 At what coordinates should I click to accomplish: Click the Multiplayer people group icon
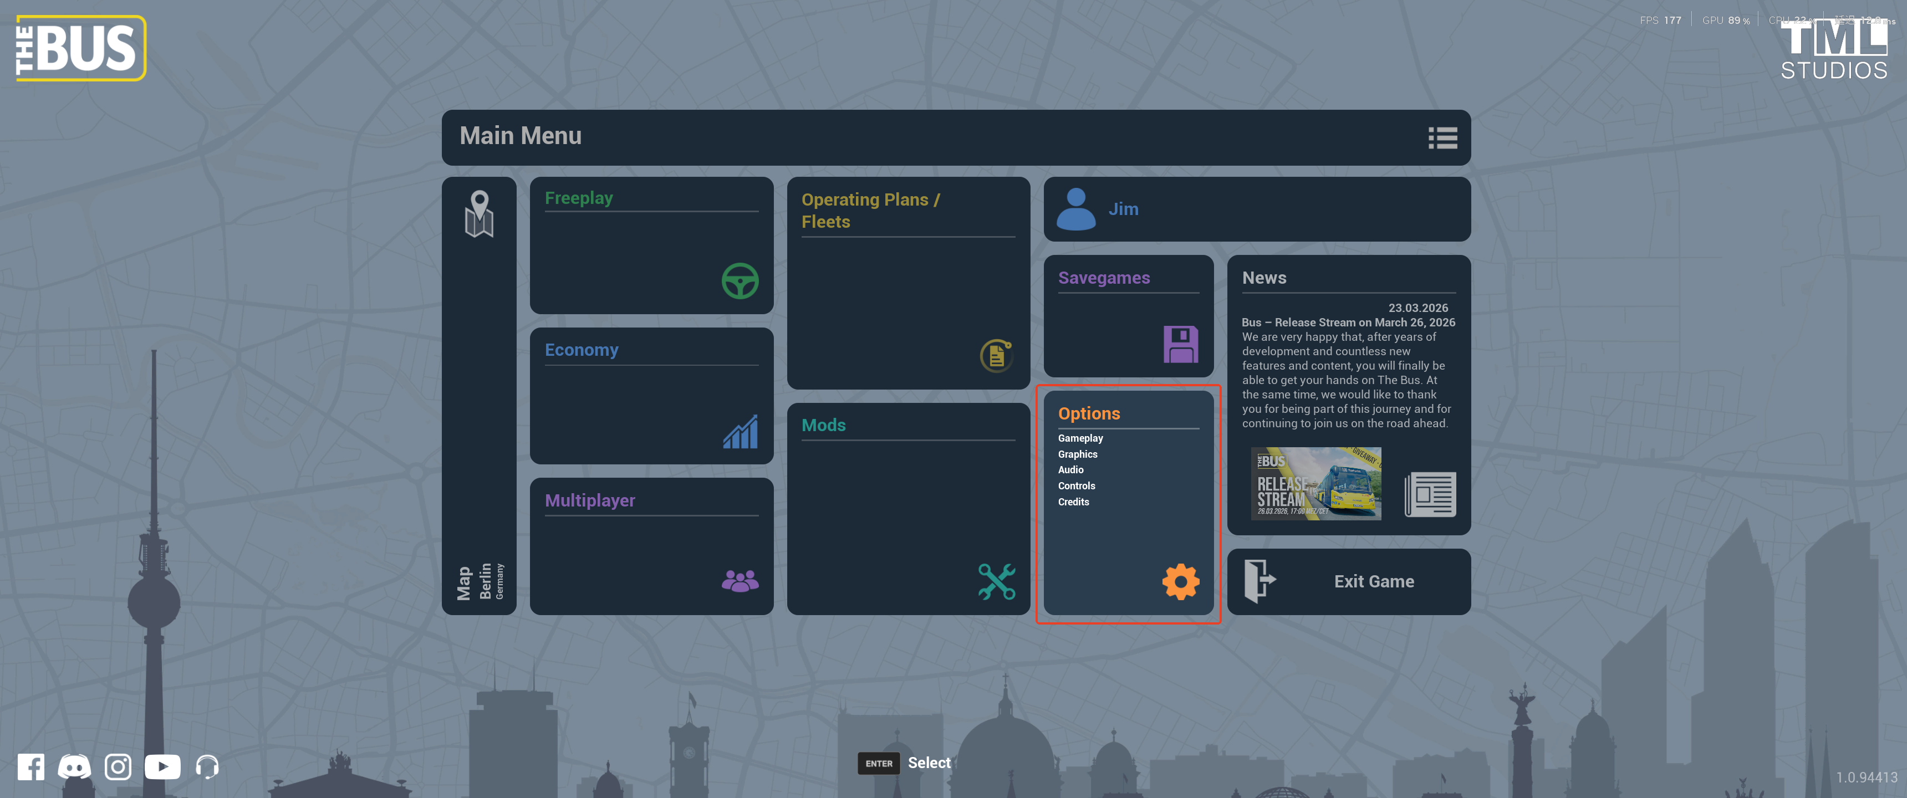740,581
